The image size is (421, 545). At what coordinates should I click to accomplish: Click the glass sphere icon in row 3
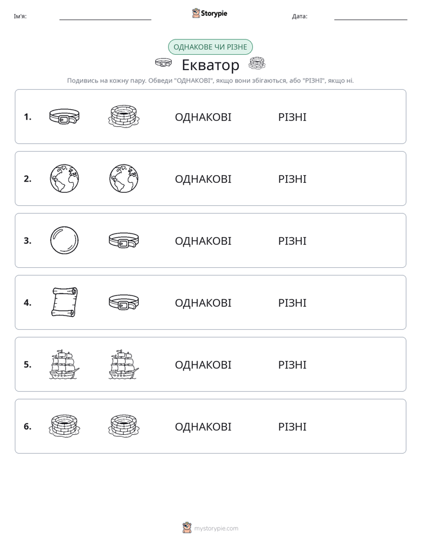click(64, 241)
